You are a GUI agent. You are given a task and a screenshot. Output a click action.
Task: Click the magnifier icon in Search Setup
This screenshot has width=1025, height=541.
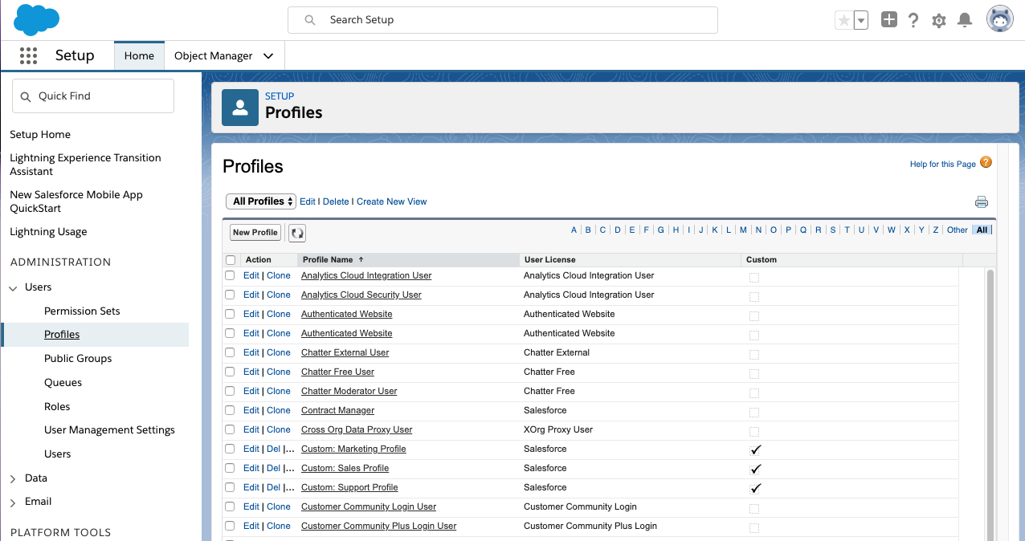point(310,20)
